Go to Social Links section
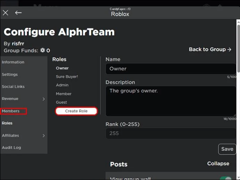 point(13,87)
